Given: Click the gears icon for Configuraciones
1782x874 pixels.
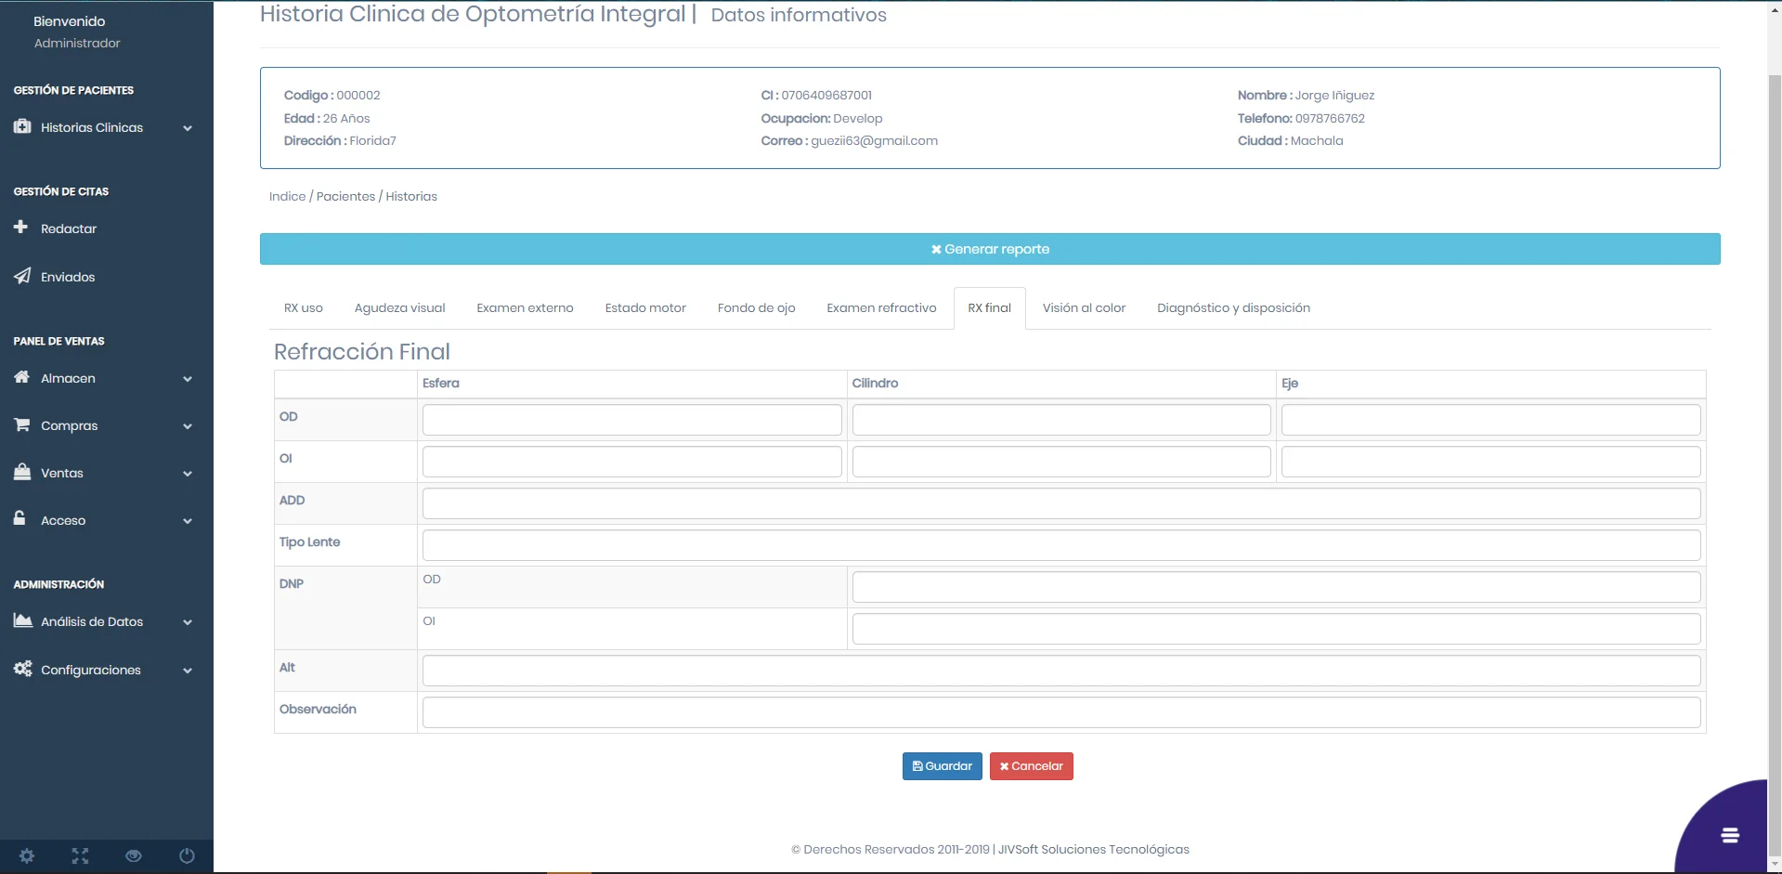Looking at the screenshot, I should (22, 669).
